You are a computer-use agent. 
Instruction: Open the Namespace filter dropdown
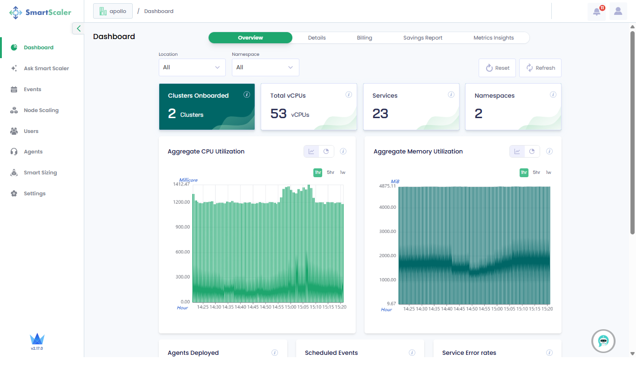point(265,67)
